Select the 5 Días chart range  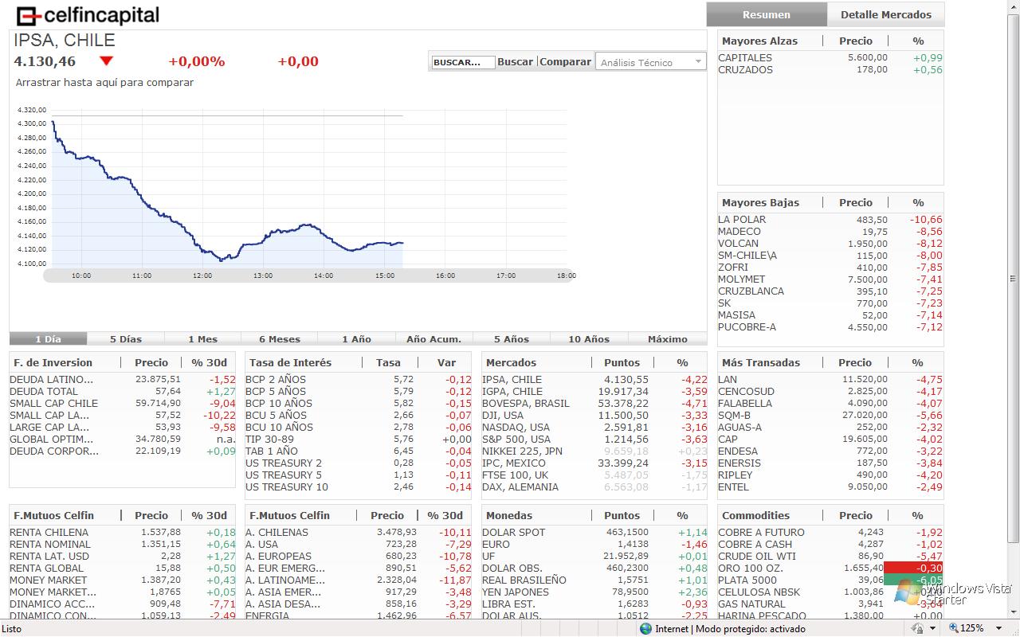point(126,339)
